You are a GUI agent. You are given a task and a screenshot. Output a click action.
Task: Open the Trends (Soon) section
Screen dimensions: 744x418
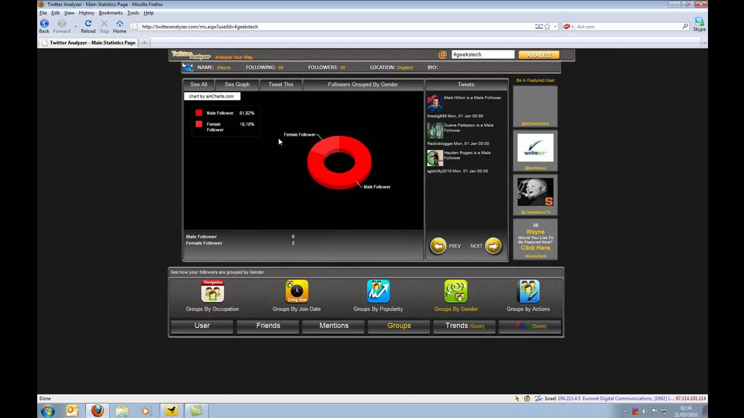point(464,326)
